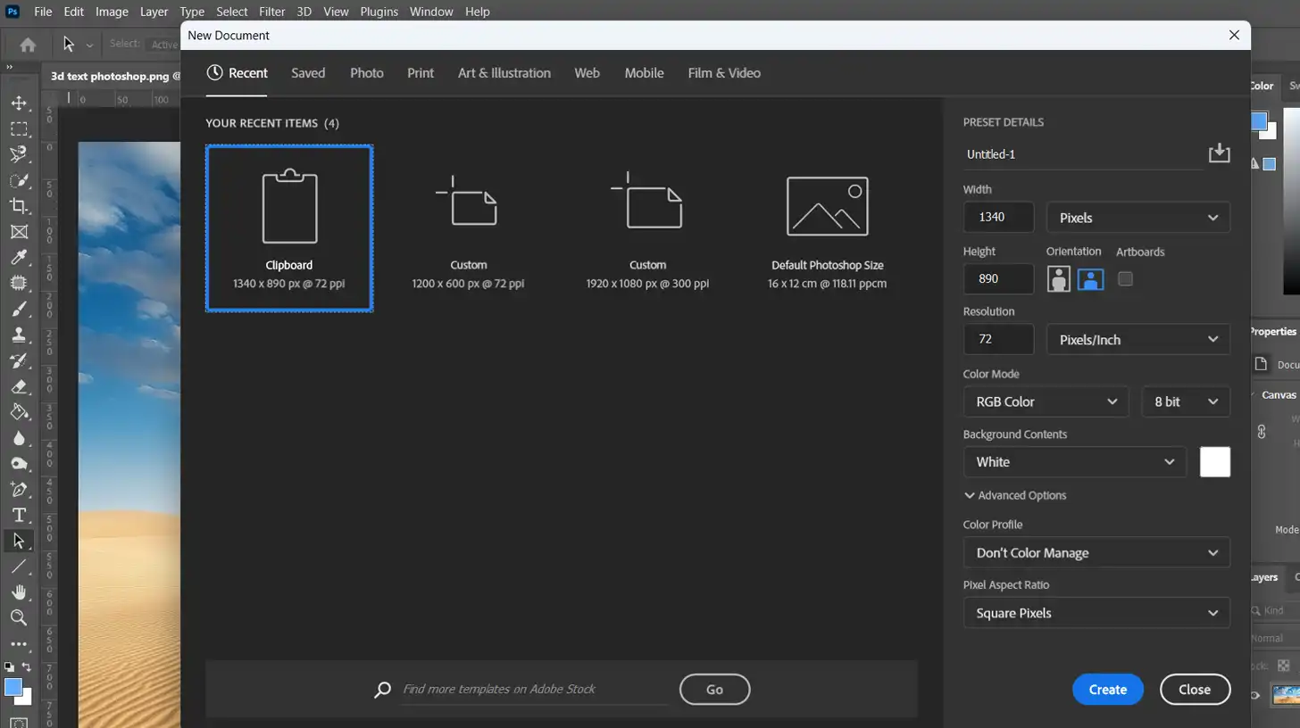Collapse the Canvas section in Properties
This screenshot has height=728, width=1300.
(1253, 394)
